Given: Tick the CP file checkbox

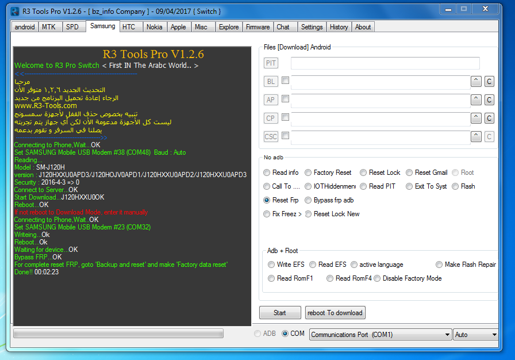Looking at the screenshot, I should point(286,117).
